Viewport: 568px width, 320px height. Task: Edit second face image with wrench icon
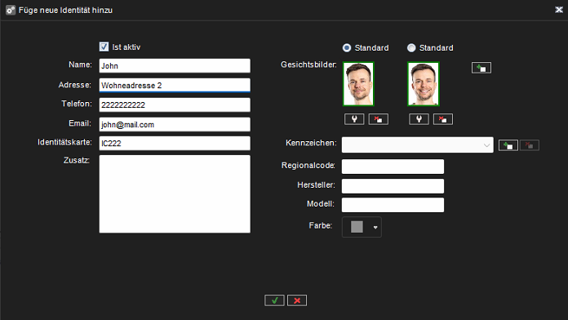tap(419, 119)
